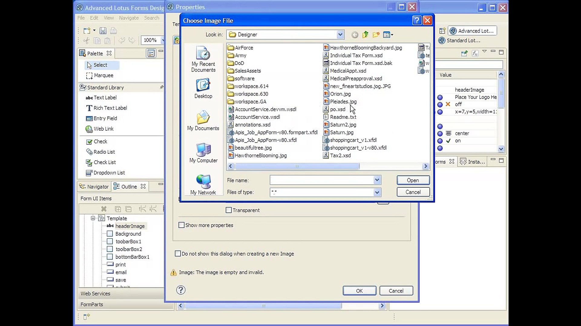The image size is (581, 326).
Task: Open My Computer in places bar
Action: 203,153
